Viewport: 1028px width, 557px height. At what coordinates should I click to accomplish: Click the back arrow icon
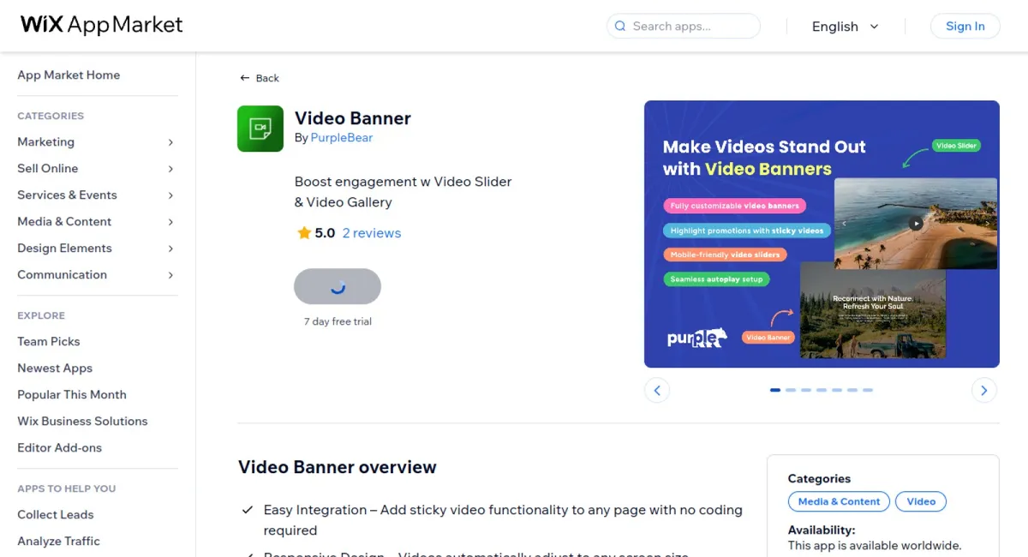245,78
